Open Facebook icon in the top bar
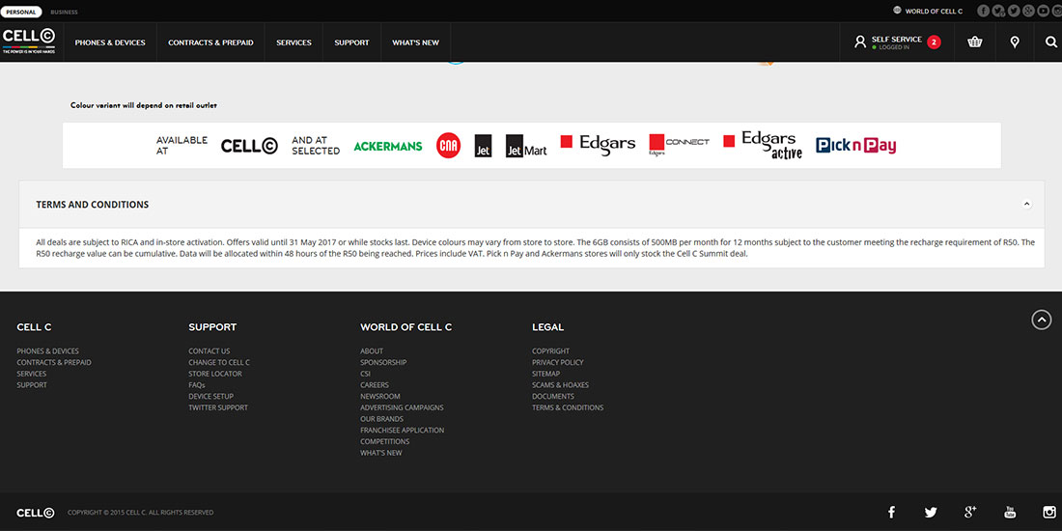 (983, 11)
